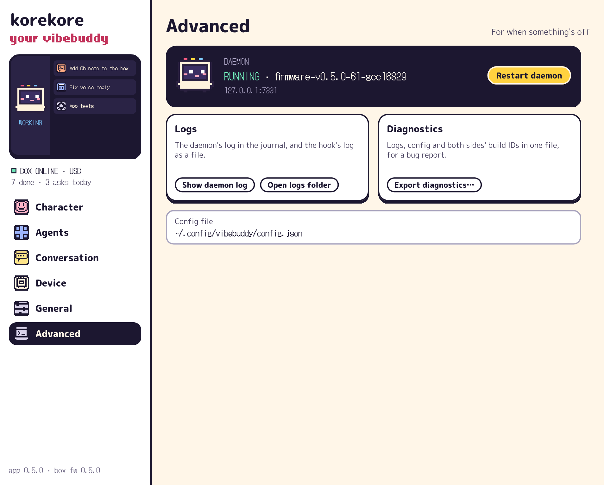The width and height of the screenshot is (604, 485).
Task: Select the Conversation chat icon
Action: pos(22,258)
